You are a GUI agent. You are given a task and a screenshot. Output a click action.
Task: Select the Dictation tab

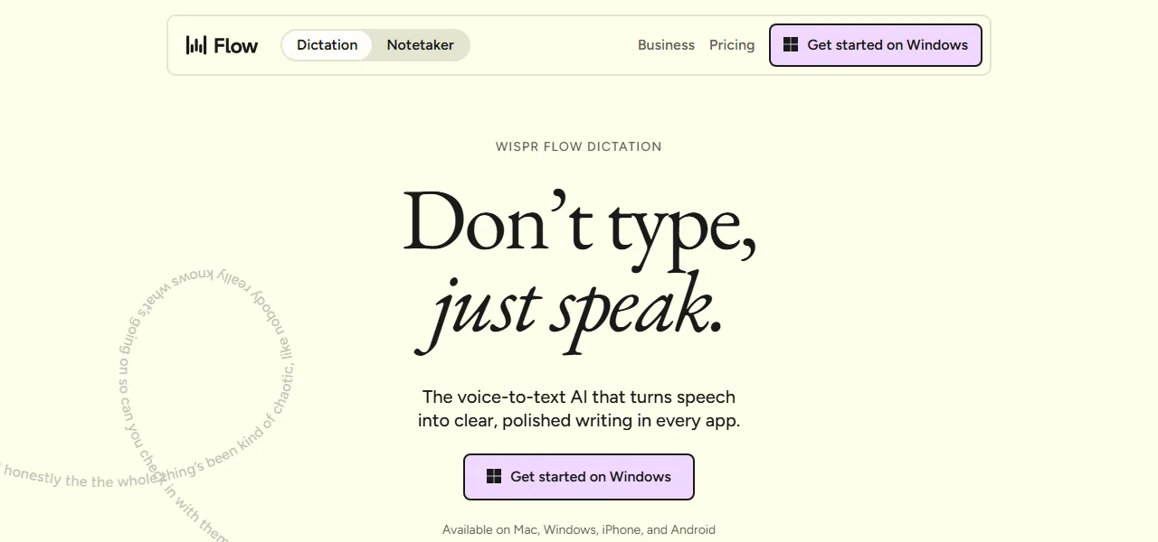(327, 45)
